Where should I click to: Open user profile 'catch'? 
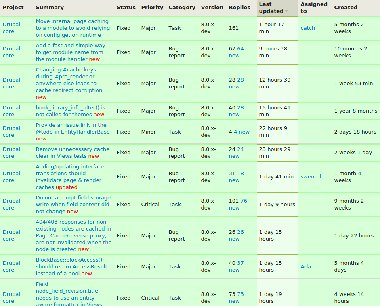(308, 28)
